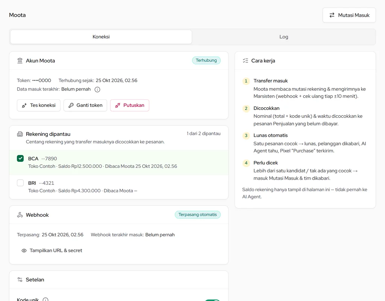
Task: Click the Terhubung status badge
Action: (206, 61)
